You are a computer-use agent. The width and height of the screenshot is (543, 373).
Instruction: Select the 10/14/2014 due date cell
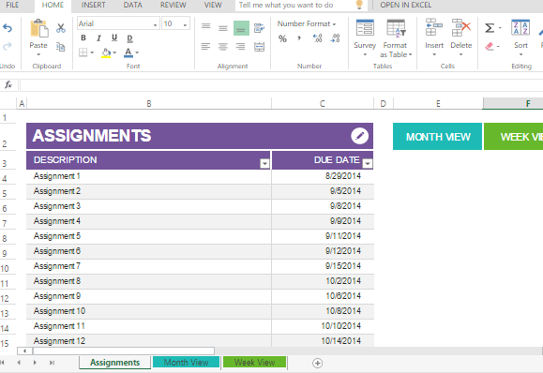tap(323, 341)
